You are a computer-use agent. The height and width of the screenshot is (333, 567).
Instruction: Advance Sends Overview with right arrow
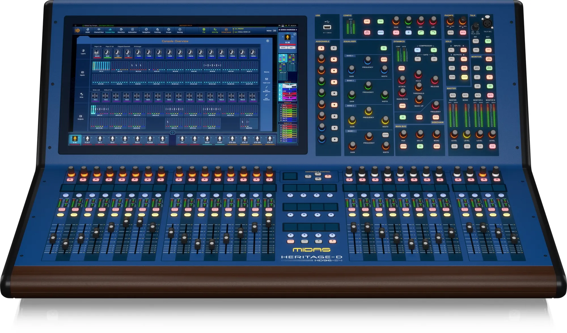(x=296, y=30)
